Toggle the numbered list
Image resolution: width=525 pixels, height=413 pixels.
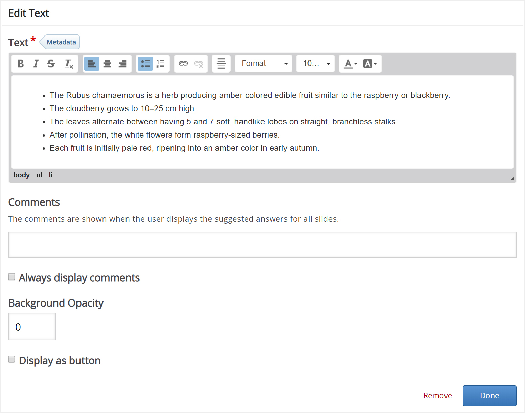pos(161,64)
